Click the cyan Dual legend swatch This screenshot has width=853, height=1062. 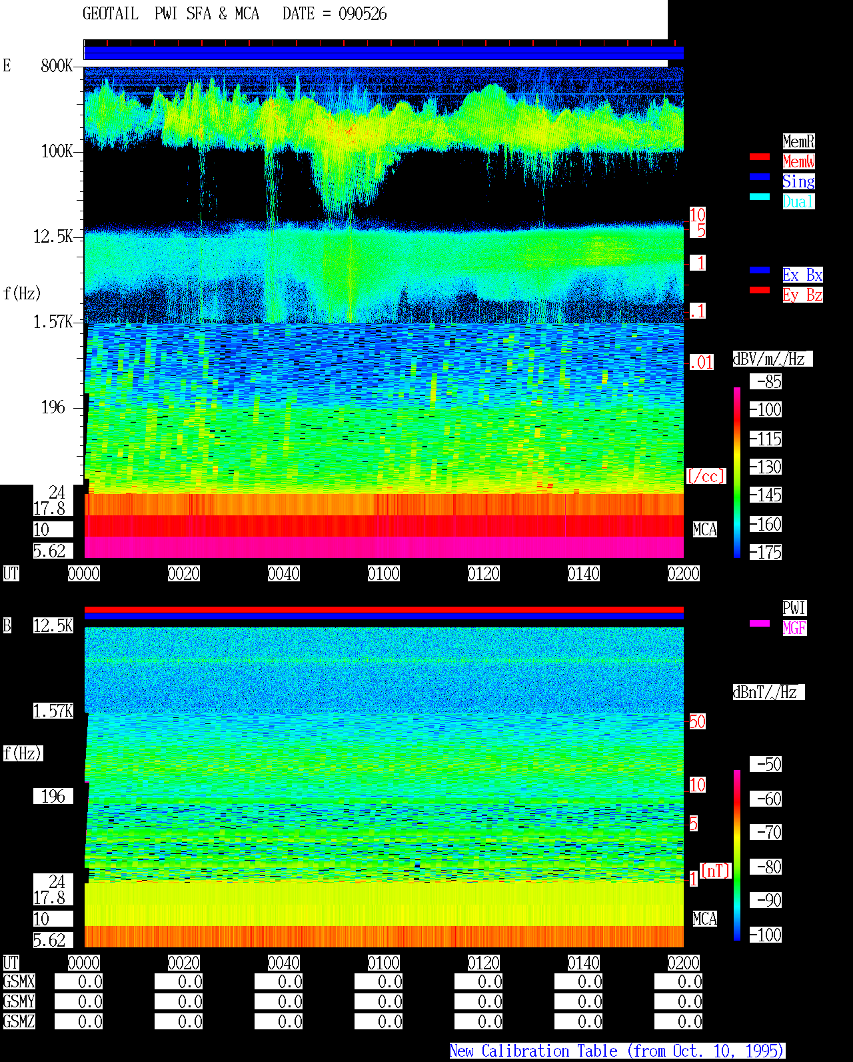(760, 197)
